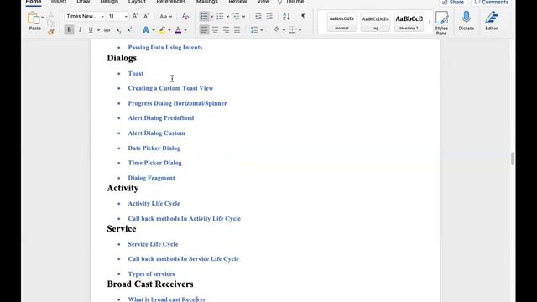Expand highlight color dropdown arrow
This screenshot has width=537, height=302.
coord(169,30)
